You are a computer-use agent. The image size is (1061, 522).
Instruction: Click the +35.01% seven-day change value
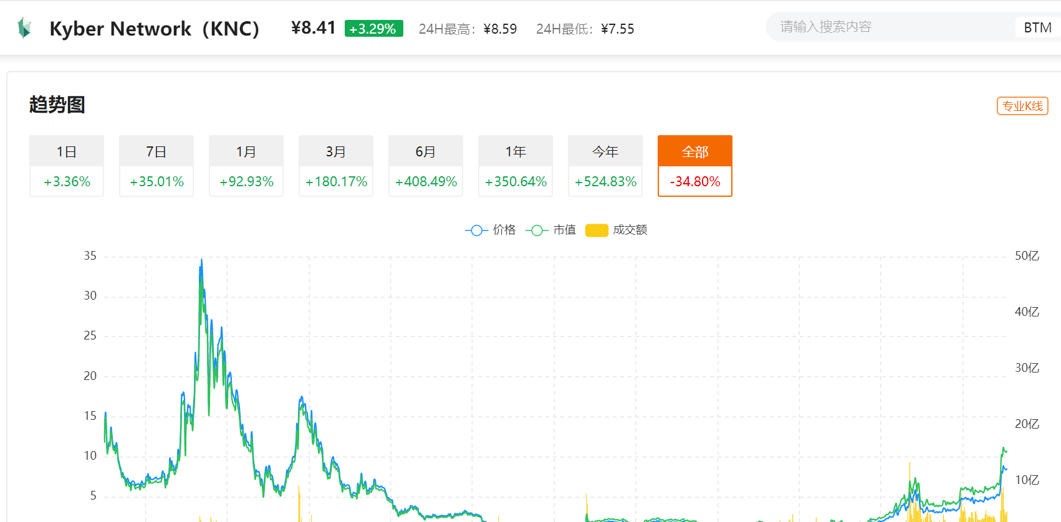(156, 181)
